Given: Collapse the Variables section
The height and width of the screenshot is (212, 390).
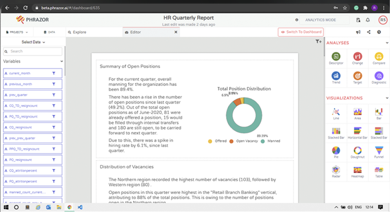Looking at the screenshot, I should coord(62,61).
